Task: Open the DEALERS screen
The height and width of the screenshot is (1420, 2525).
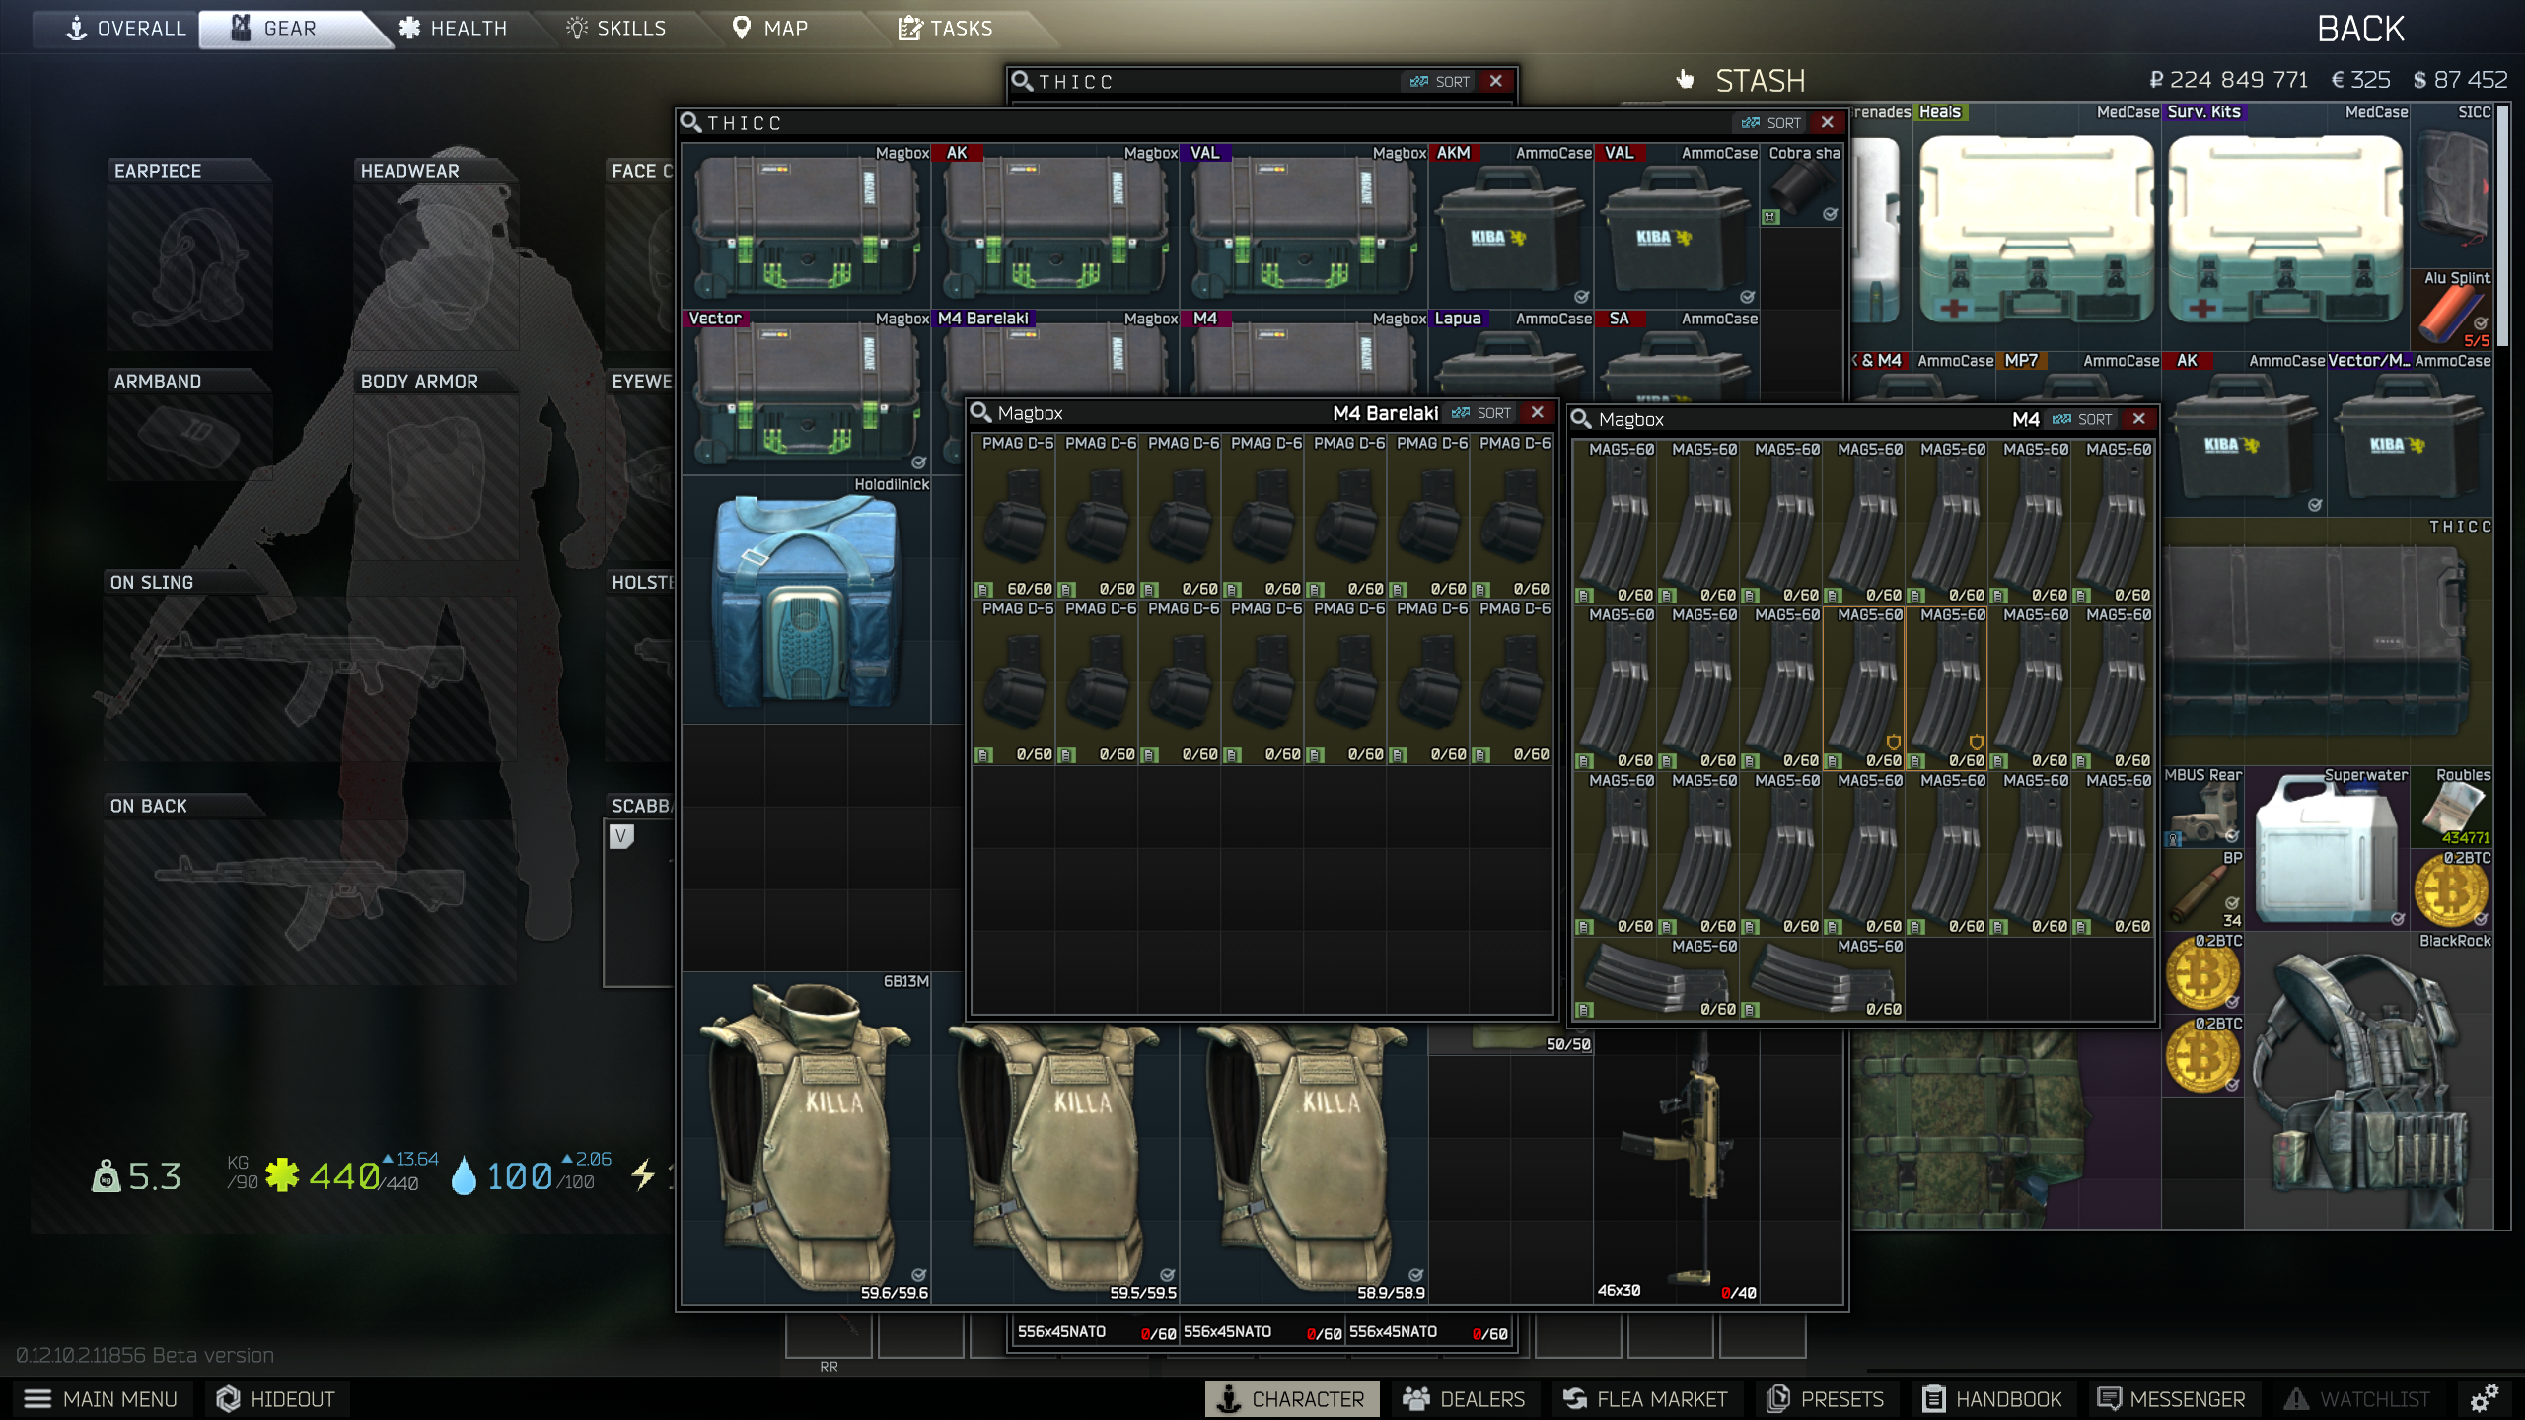Action: point(1465,1398)
